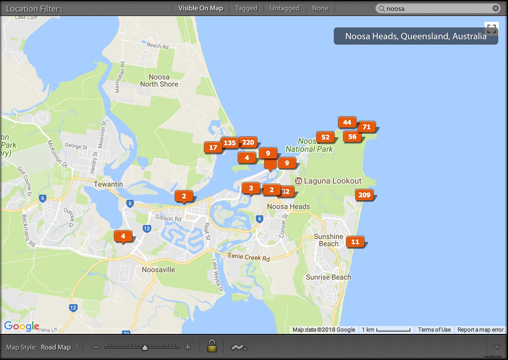Adjust the map zoom slider
Image resolution: width=508 pixels, height=360 pixels.
(145, 347)
